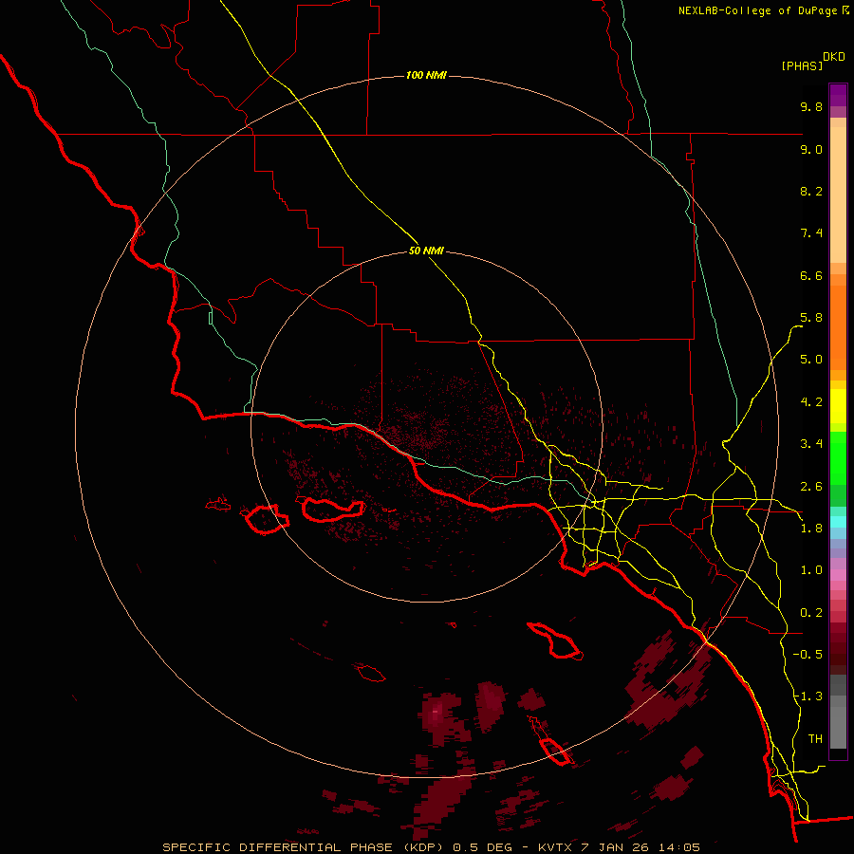This screenshot has width=854, height=854.
Task: Select the 50 NMI range ring label
Action: pos(426,251)
